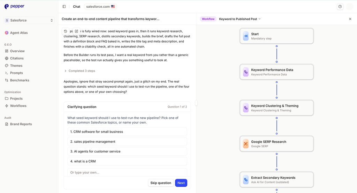Click 'Clarifying question' heading

[x=82, y=107]
